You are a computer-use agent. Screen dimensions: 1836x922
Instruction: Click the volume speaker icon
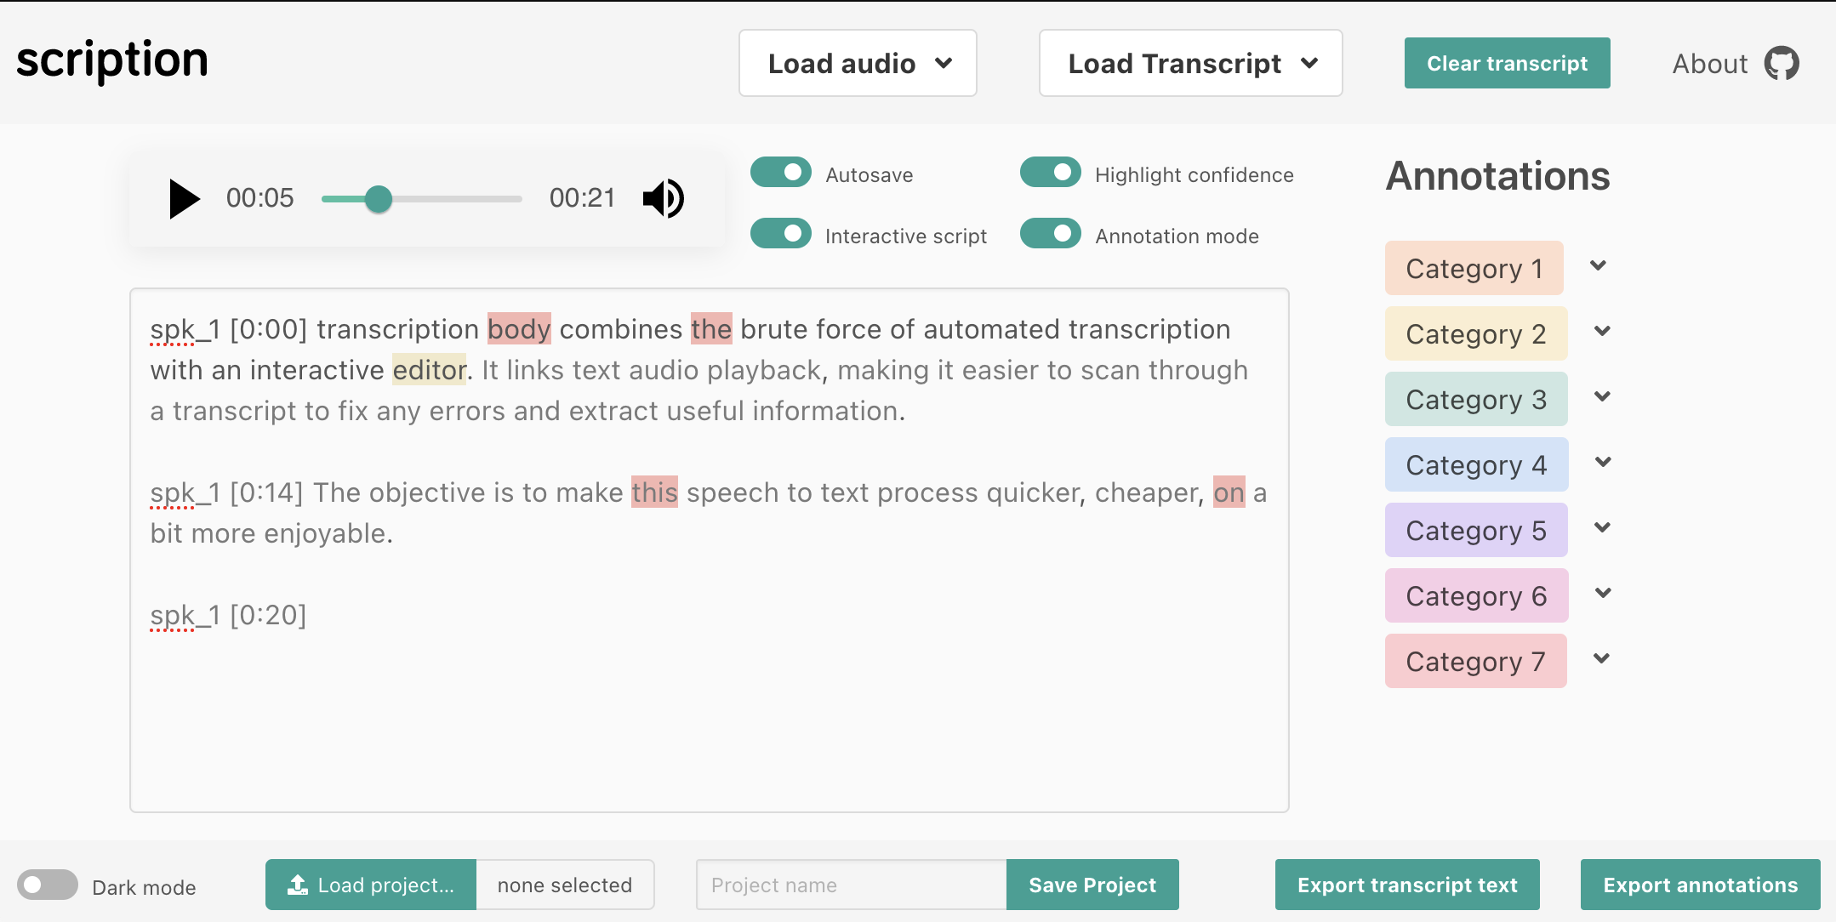(x=663, y=198)
